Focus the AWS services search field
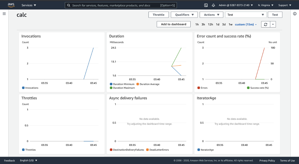The image size is (299, 164). (x=121, y=5)
